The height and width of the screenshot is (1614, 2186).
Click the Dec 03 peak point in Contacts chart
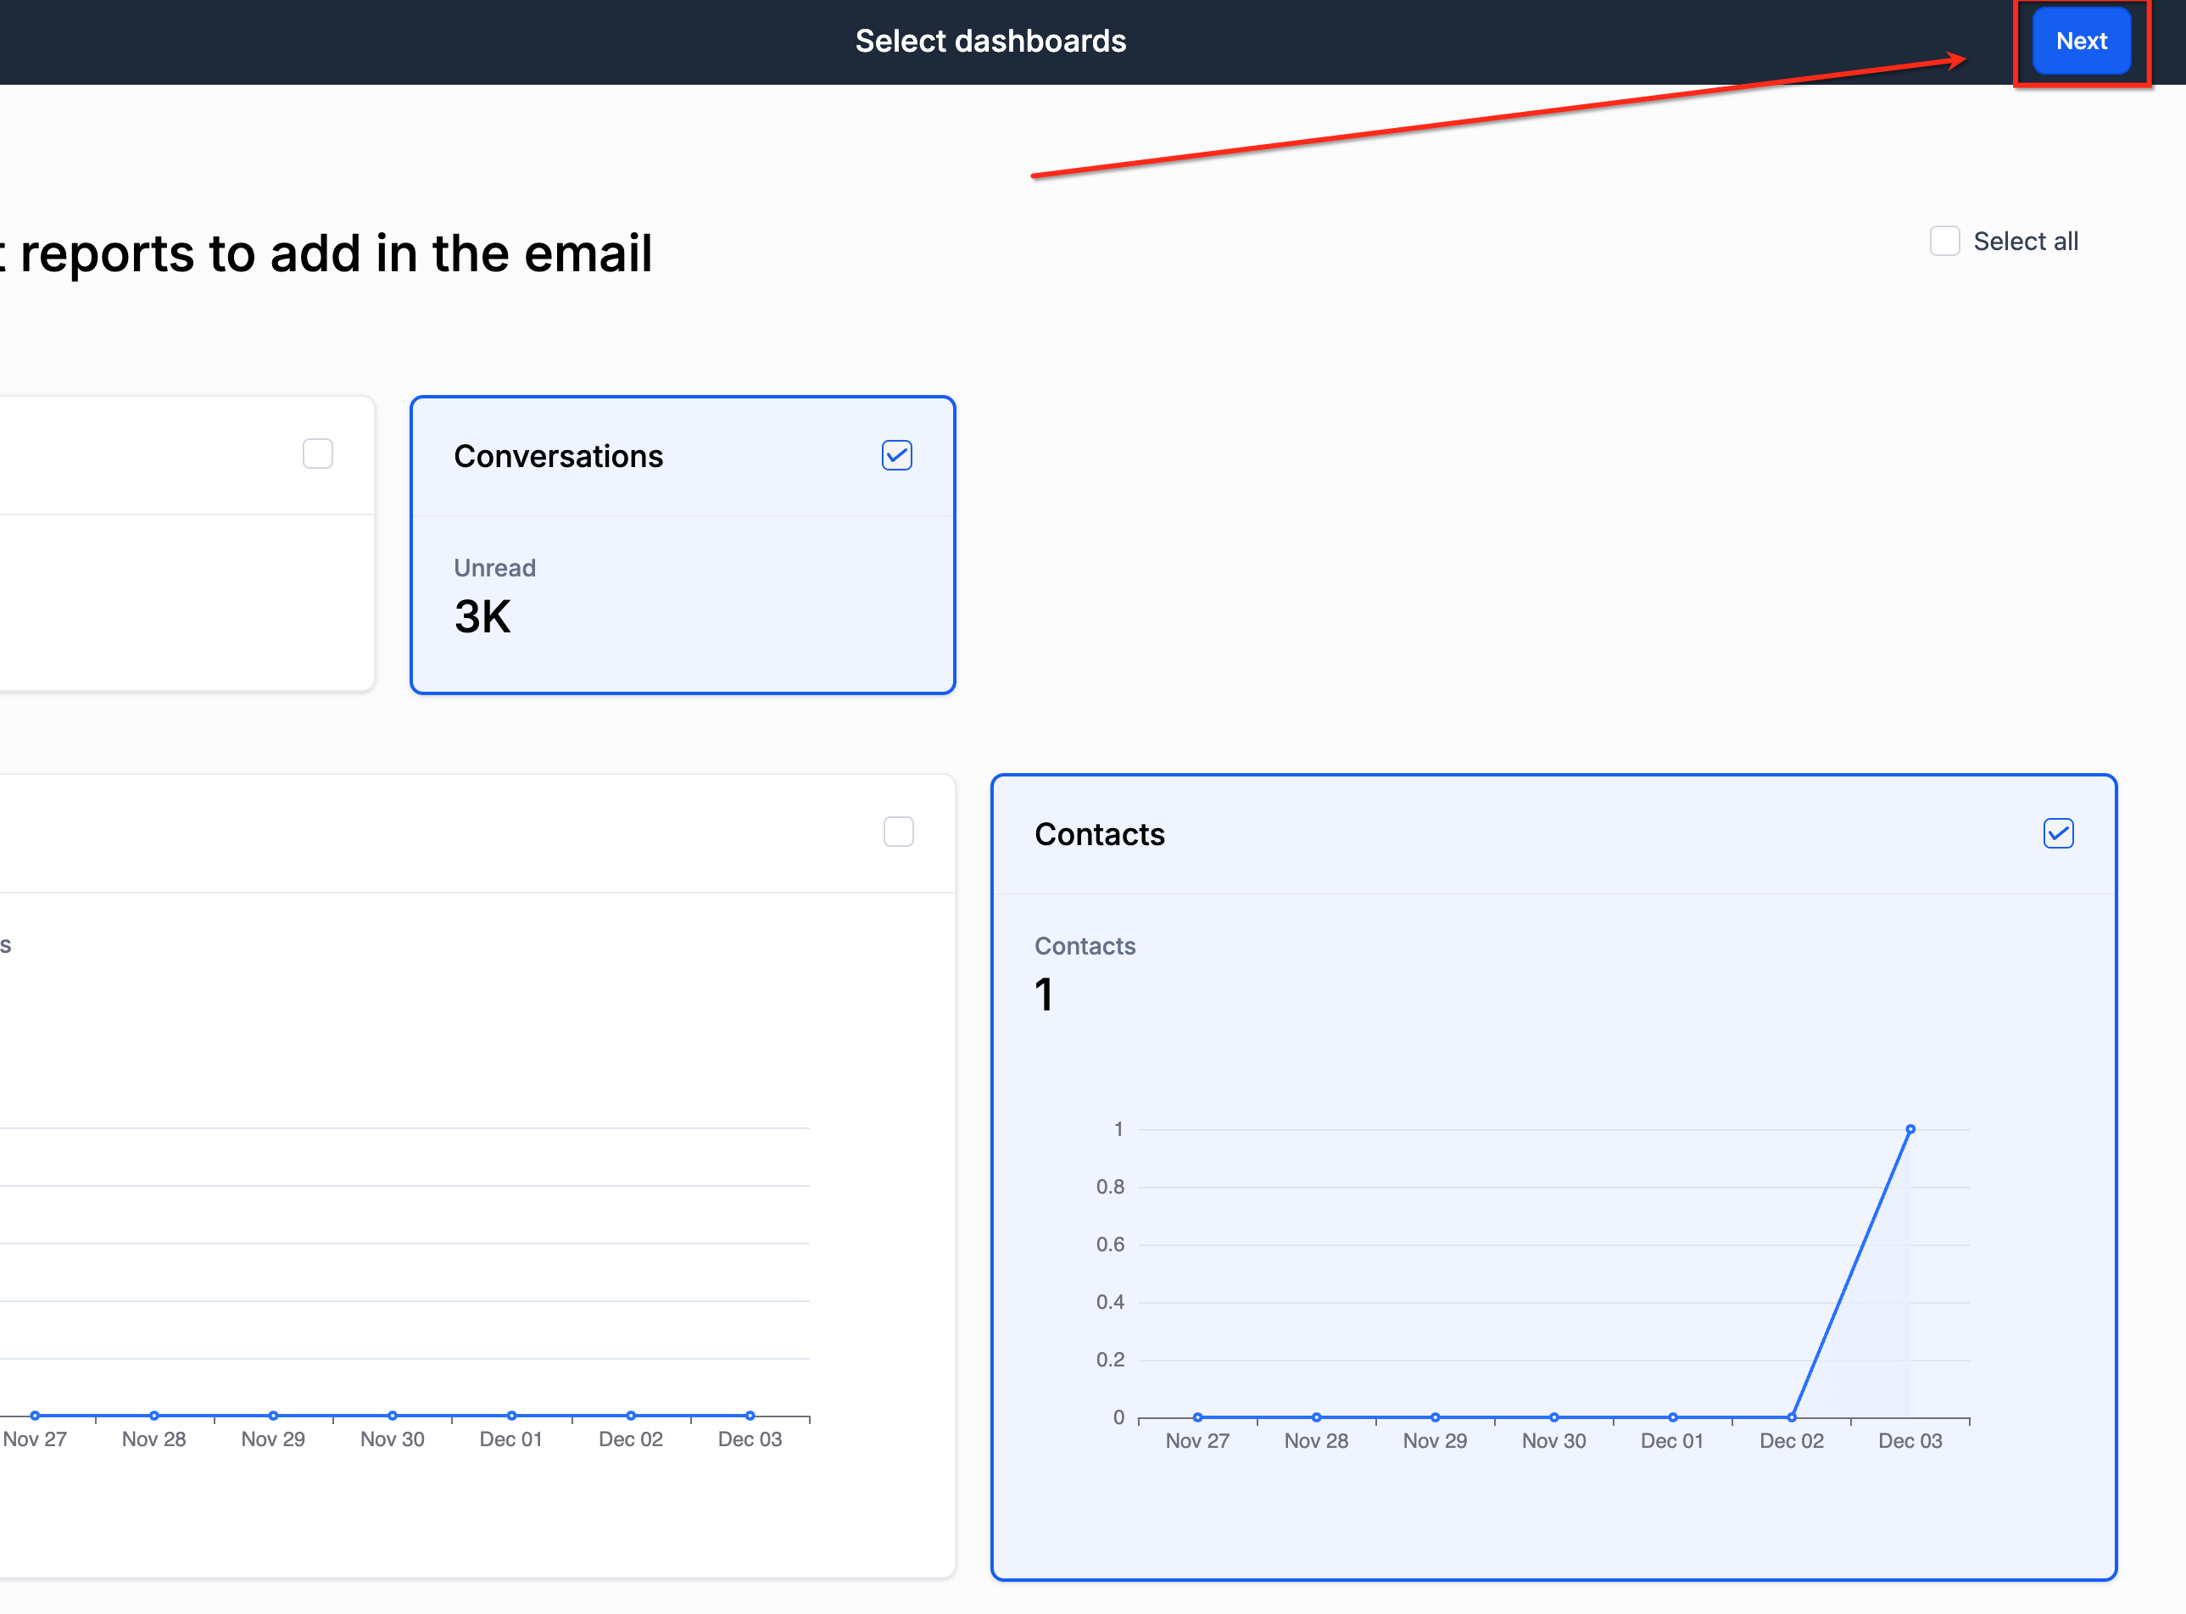(x=1910, y=1129)
